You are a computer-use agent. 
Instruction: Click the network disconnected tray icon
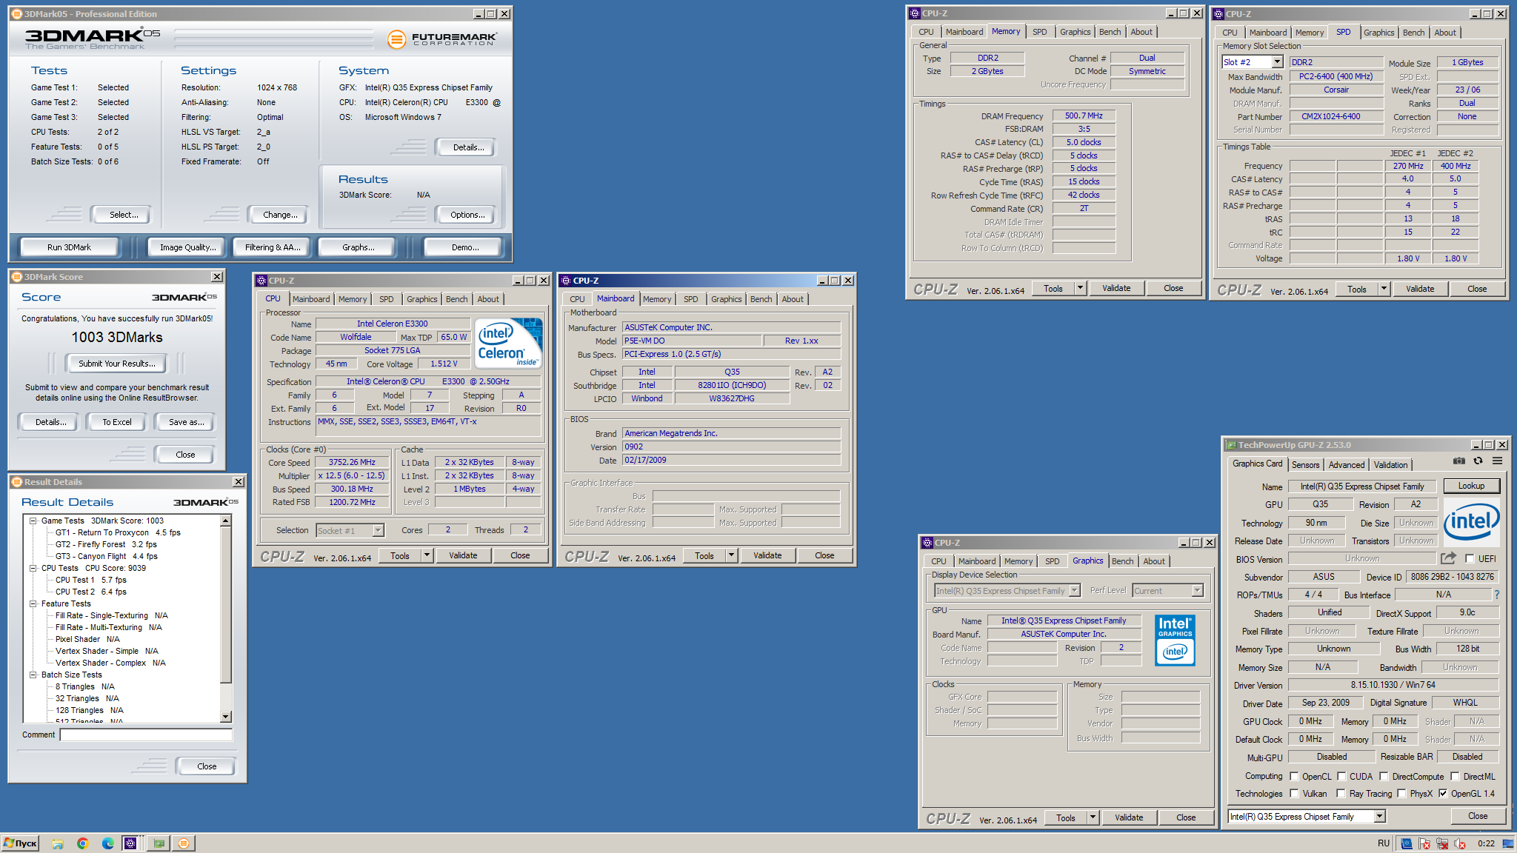pos(1441,843)
